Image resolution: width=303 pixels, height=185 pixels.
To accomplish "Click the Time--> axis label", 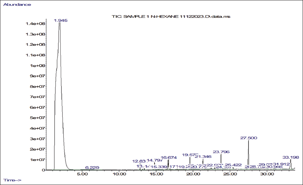I will (13, 180).
